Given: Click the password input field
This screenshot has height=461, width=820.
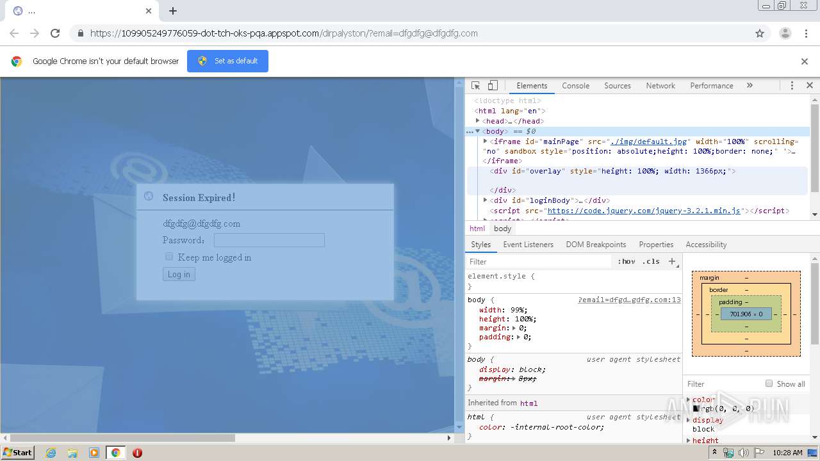Looking at the screenshot, I should pyautogui.click(x=269, y=240).
